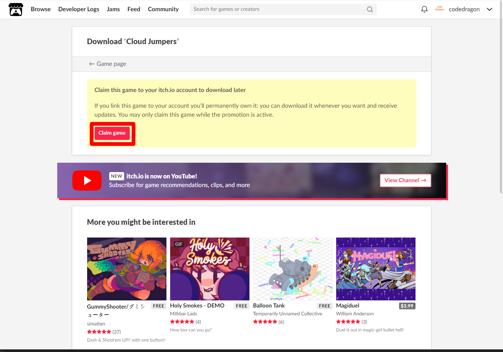Open the Browse menu item

click(x=41, y=9)
